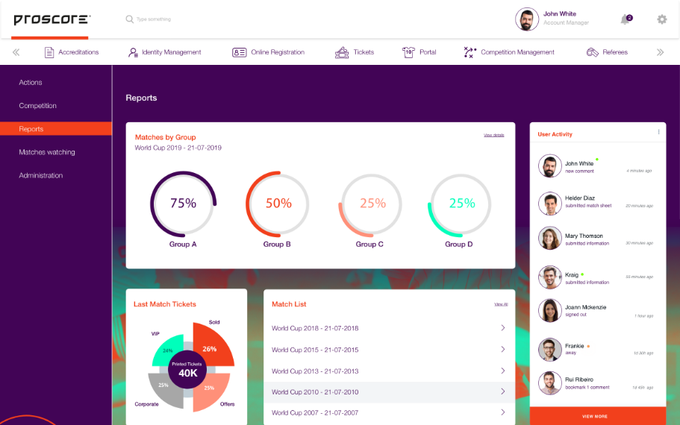The image size is (680, 425).
Task: Select Matches watching in the sidebar
Action: click(x=47, y=152)
